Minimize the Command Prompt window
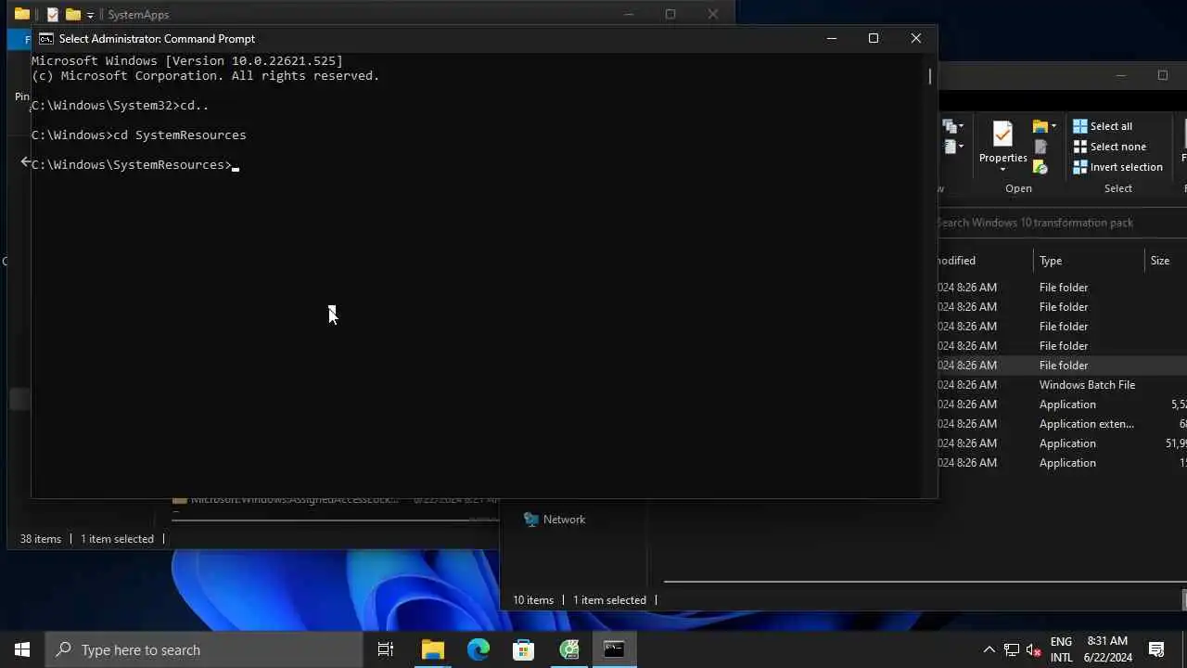Viewport: 1187px width, 668px height. (x=831, y=38)
